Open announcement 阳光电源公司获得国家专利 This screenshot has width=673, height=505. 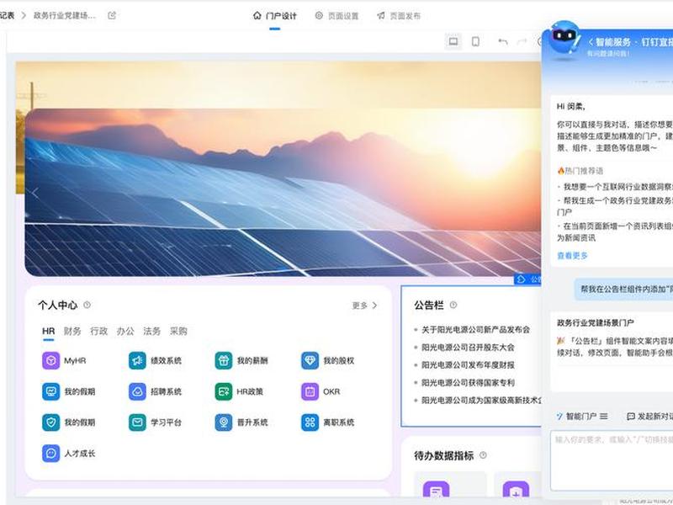pyautogui.click(x=468, y=383)
